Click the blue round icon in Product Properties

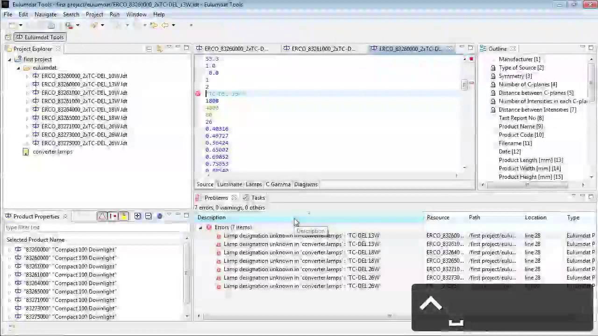[x=159, y=216]
